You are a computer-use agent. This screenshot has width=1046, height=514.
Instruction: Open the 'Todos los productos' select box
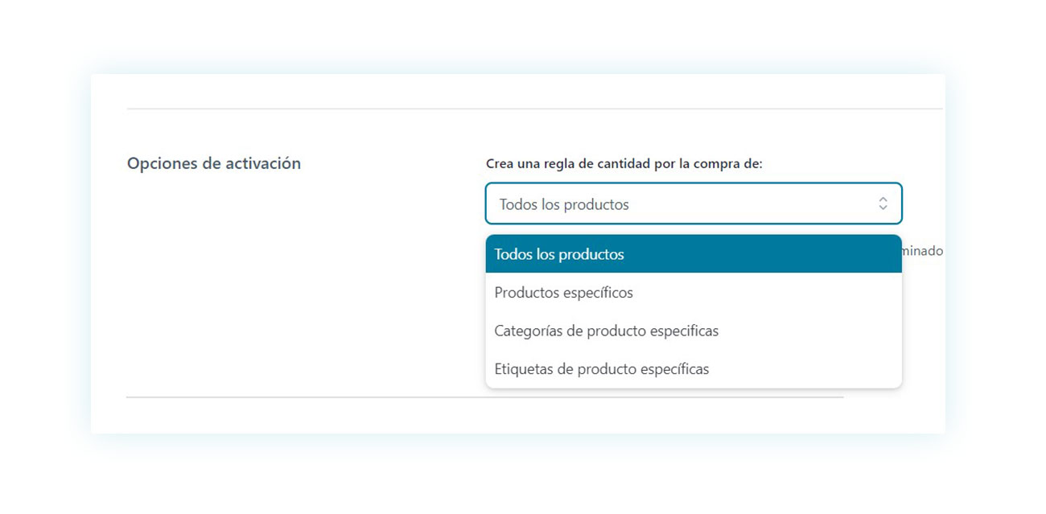click(694, 204)
